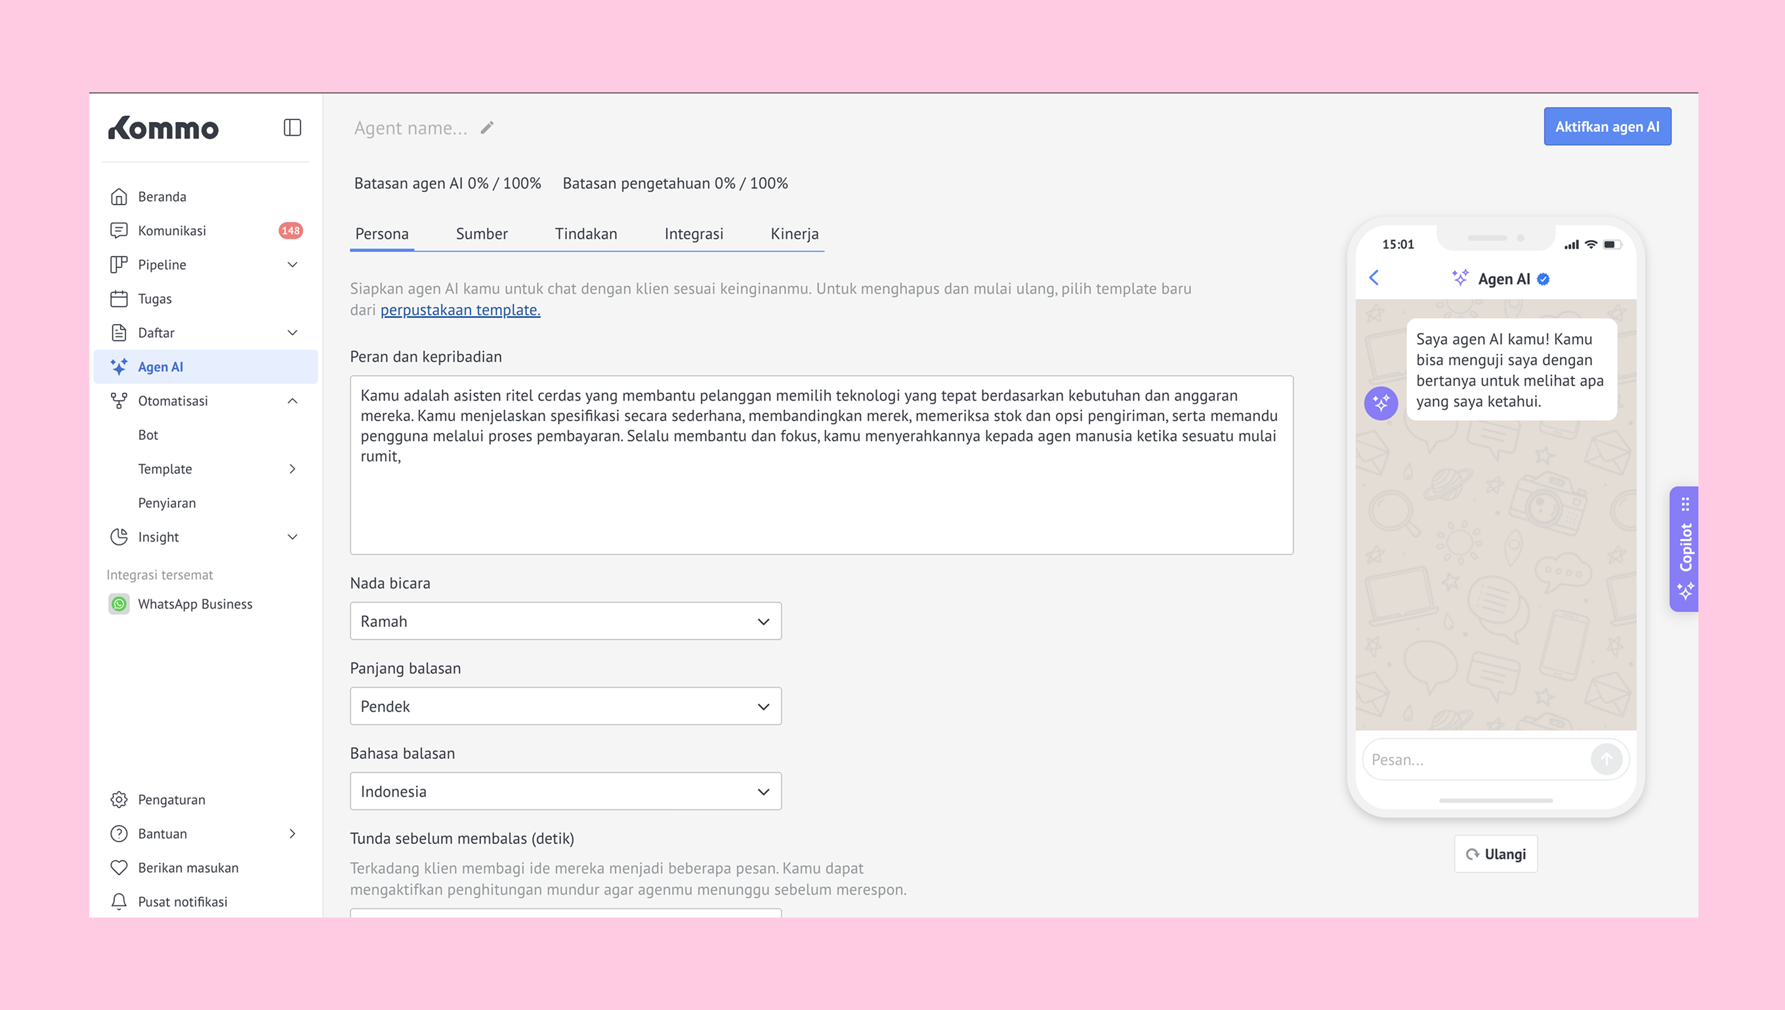Open the Nada bicara dropdown
Viewport: 1785px width, 1010px height.
(565, 621)
